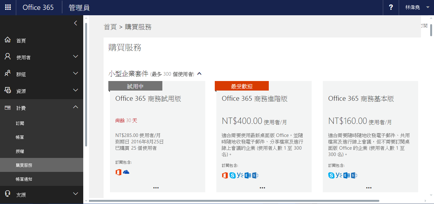Click the help question mark icon
The width and height of the screenshot is (434, 204).
[x=391, y=7]
